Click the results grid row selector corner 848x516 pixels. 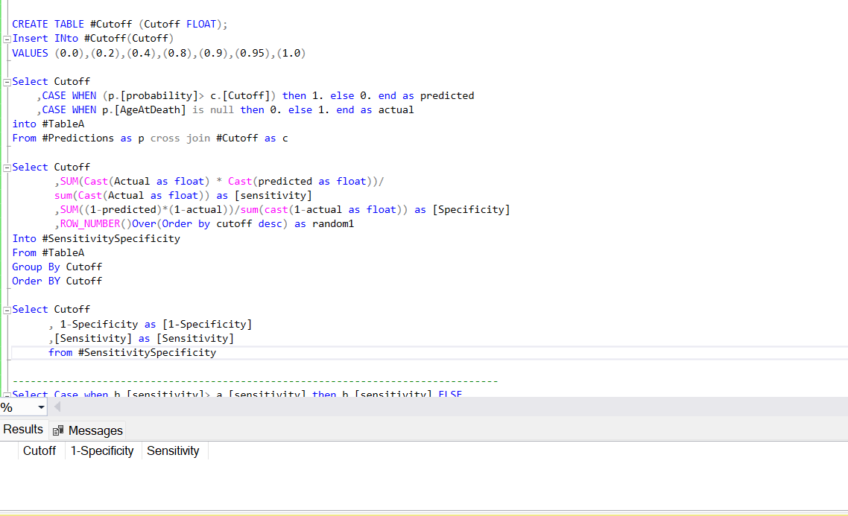click(x=10, y=450)
